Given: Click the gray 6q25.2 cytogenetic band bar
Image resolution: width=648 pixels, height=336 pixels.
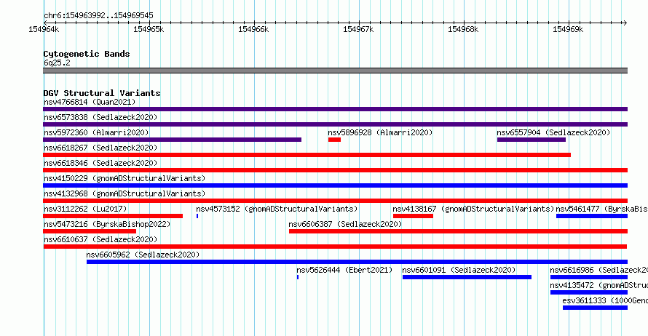Looking at the screenshot, I should (x=335, y=71).
